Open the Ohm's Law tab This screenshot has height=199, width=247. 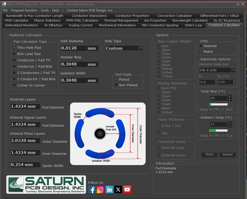point(193,25)
